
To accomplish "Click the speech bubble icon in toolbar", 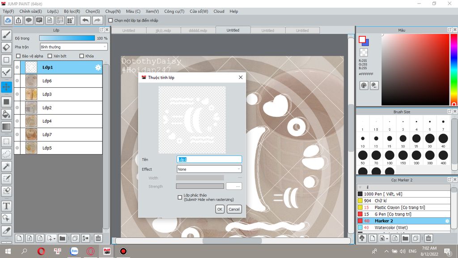I will point(29,20).
